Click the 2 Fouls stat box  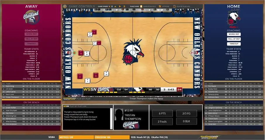coord(162,121)
